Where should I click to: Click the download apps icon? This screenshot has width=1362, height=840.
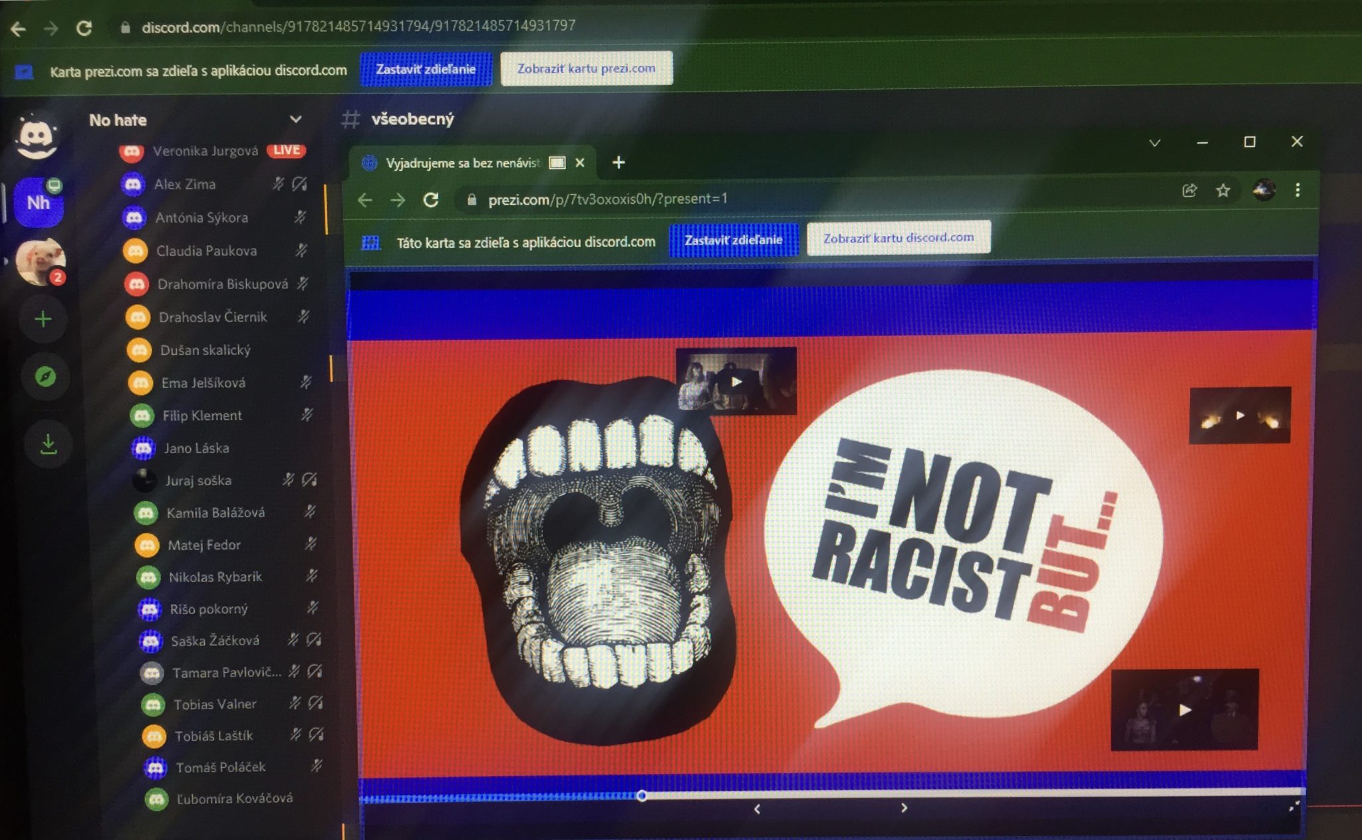tap(49, 443)
